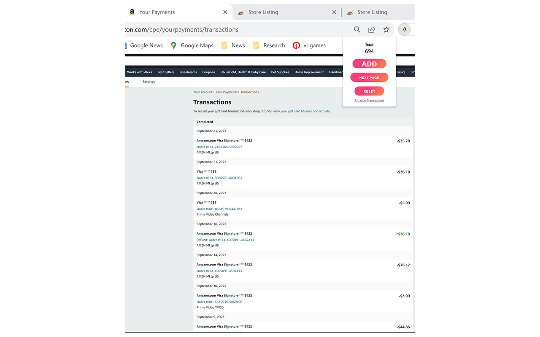
Task: Click the NEXT PAGE button in popup
Action: pyautogui.click(x=369, y=78)
